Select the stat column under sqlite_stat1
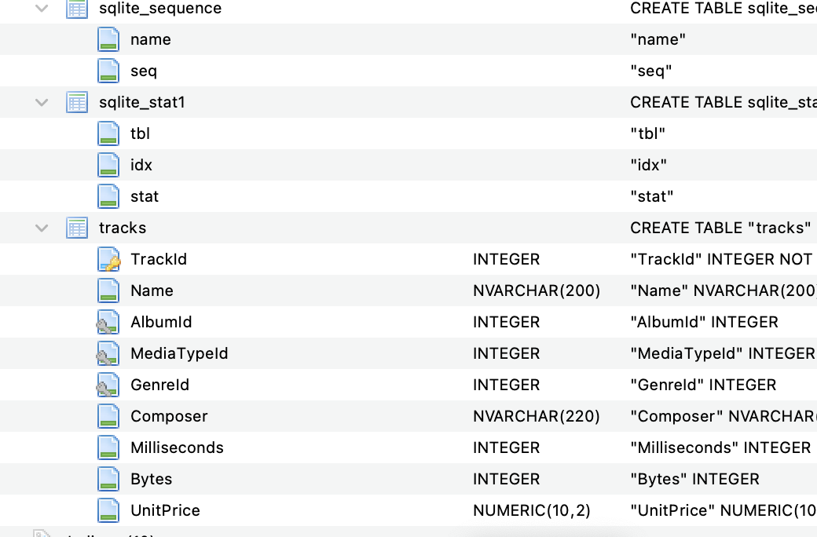 point(145,196)
